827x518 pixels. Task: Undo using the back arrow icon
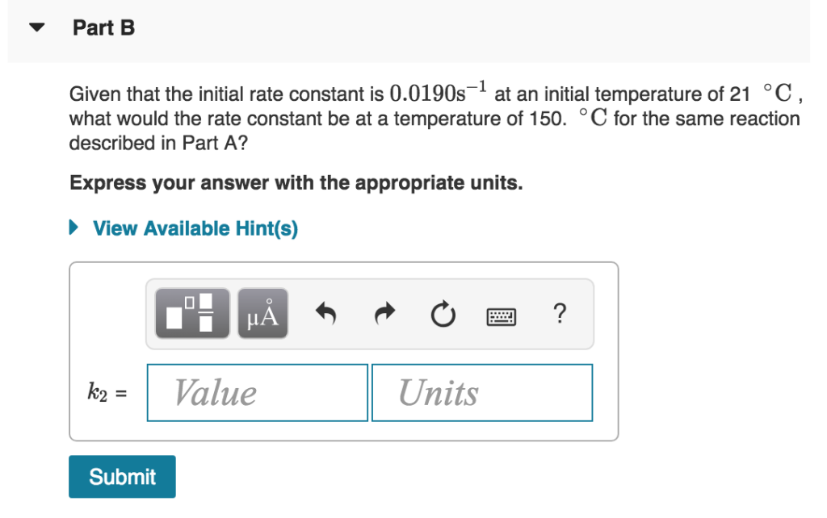(325, 315)
